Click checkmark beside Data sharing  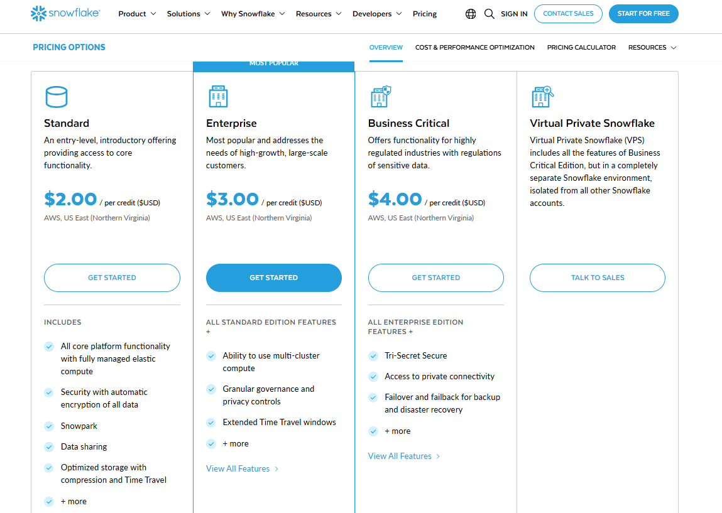click(49, 446)
